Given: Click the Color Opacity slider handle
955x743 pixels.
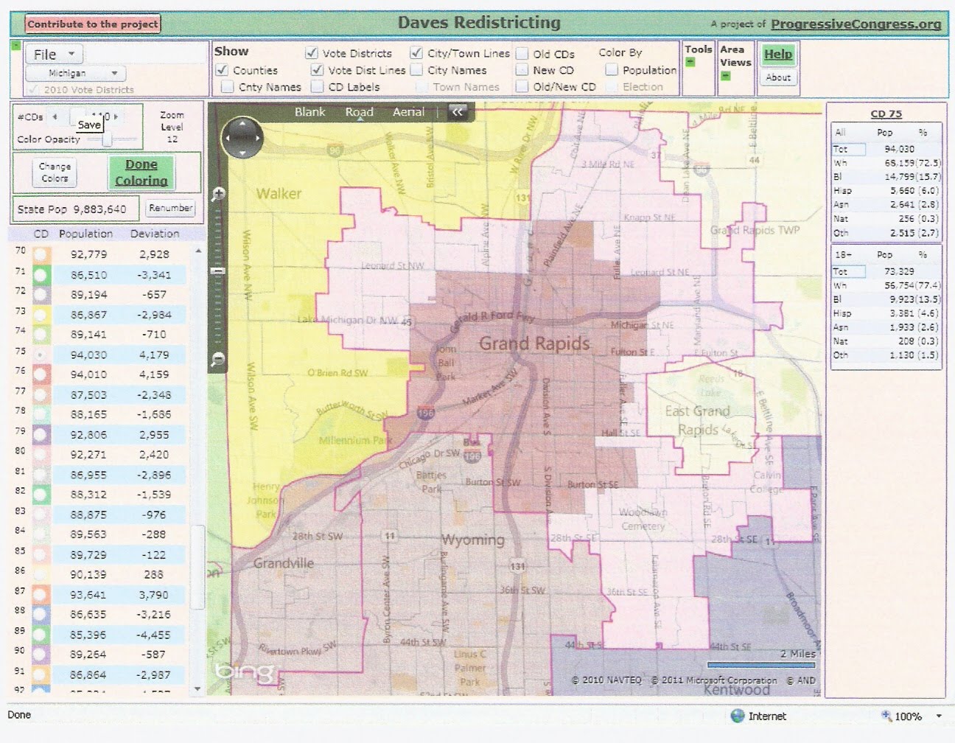Looking at the screenshot, I should 108,139.
